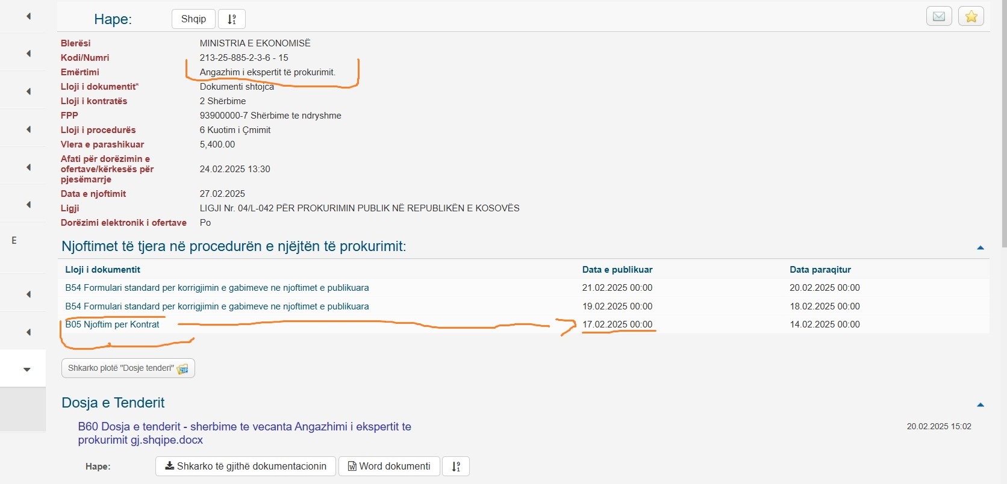Collapse the Njoftimet të tjera section
The width and height of the screenshot is (1007, 484).
point(980,247)
